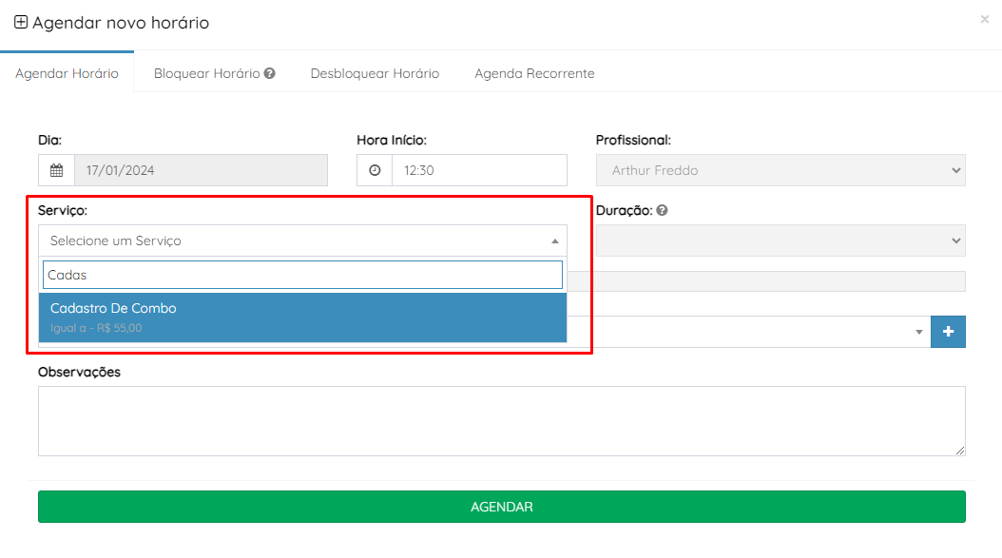Viewport: 1002px width, 558px height.
Task: Go to the Desbloquear Horário tab
Action: 375,73
